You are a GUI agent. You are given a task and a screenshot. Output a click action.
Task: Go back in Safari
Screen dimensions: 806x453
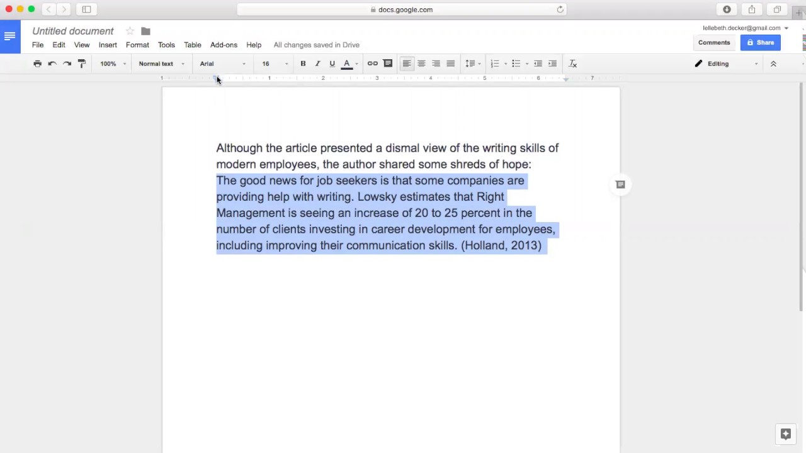(48, 9)
